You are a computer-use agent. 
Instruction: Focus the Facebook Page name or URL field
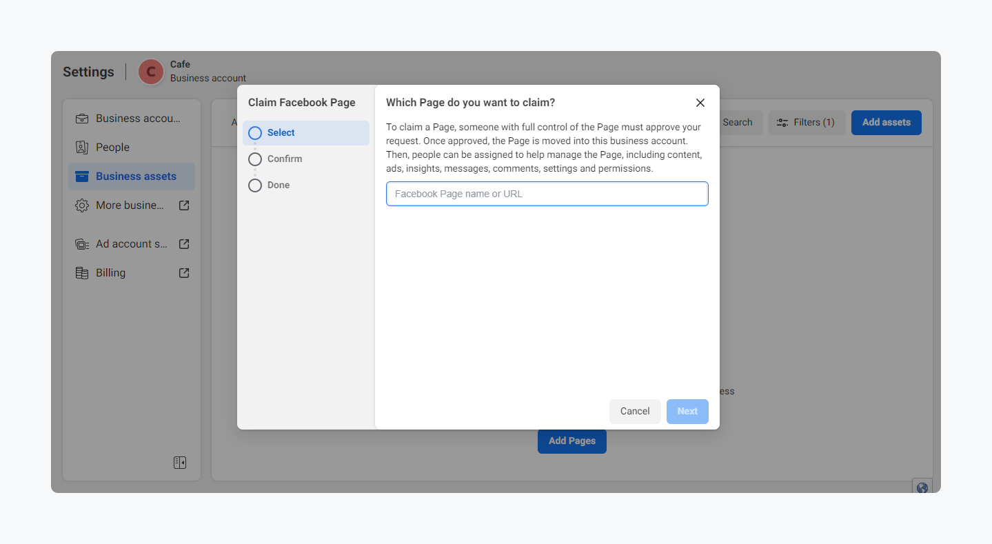(x=547, y=194)
